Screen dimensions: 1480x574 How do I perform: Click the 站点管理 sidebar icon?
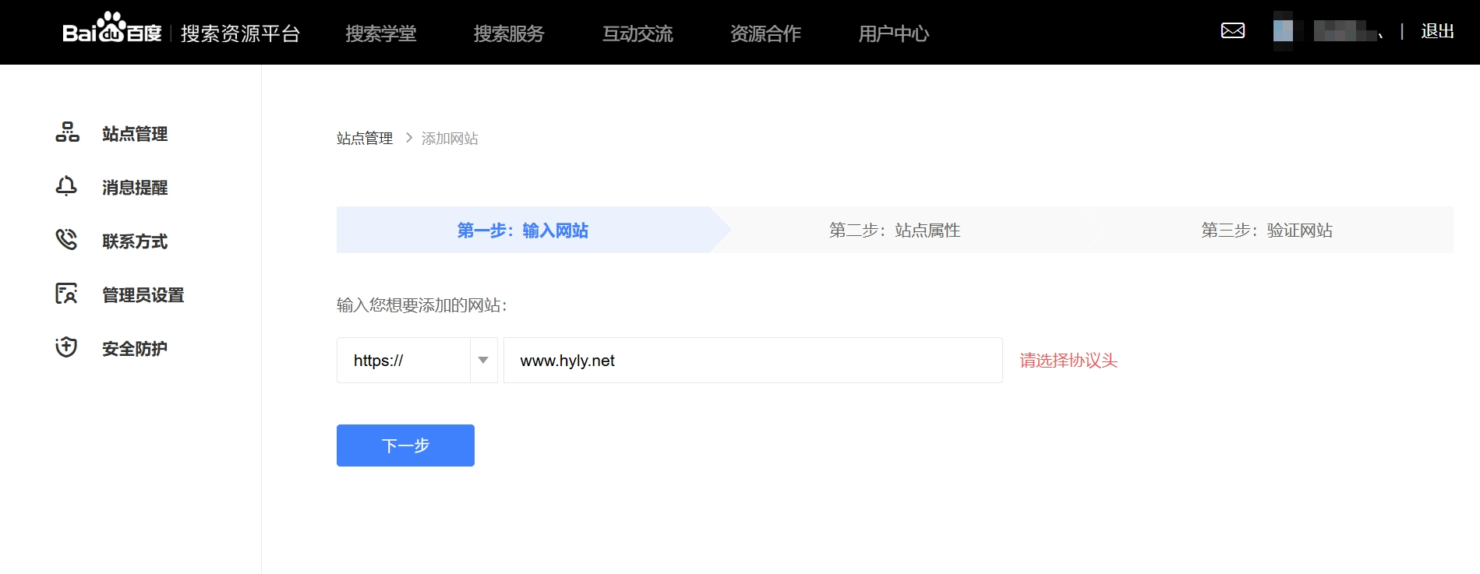[67, 132]
